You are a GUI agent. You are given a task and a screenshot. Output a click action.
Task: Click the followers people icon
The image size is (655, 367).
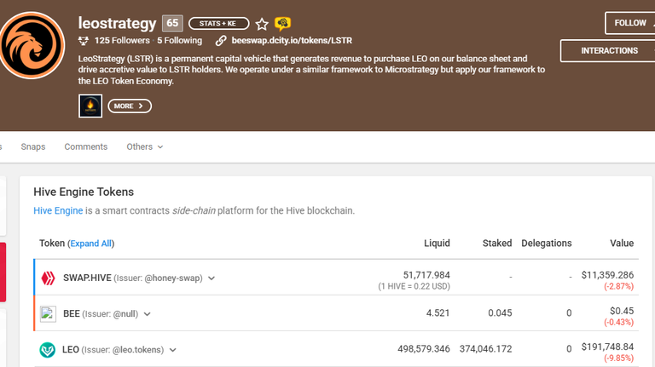pyautogui.click(x=84, y=41)
